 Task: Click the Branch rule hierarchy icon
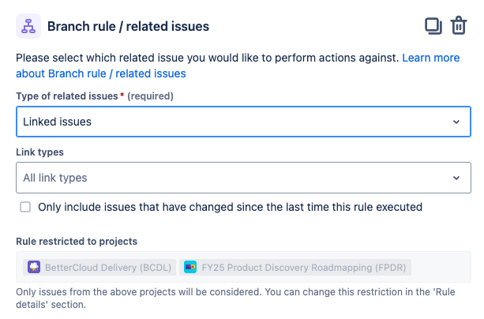[28, 26]
